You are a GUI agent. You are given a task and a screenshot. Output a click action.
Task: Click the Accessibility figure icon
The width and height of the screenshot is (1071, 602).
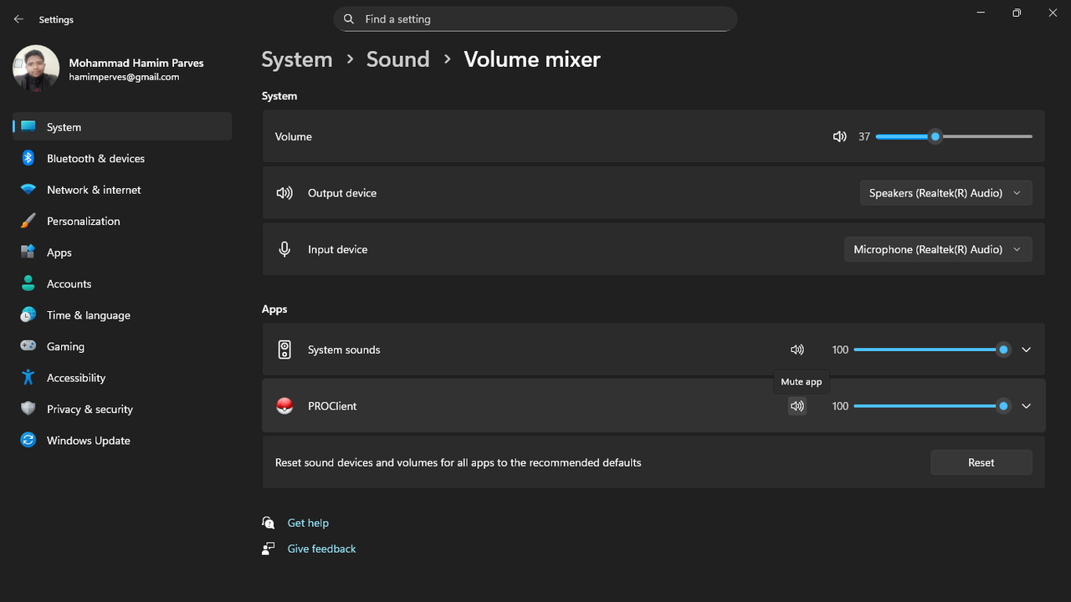pyautogui.click(x=28, y=378)
